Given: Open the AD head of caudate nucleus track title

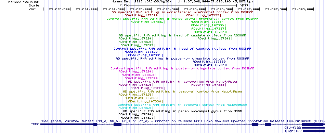Looking at the screenshot, I should point(182,35).
